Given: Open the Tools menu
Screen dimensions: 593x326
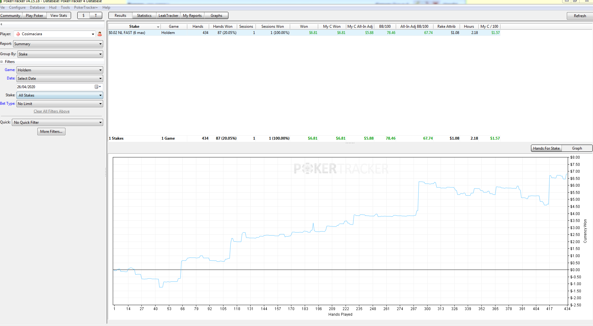Looking at the screenshot, I should (x=65, y=7).
